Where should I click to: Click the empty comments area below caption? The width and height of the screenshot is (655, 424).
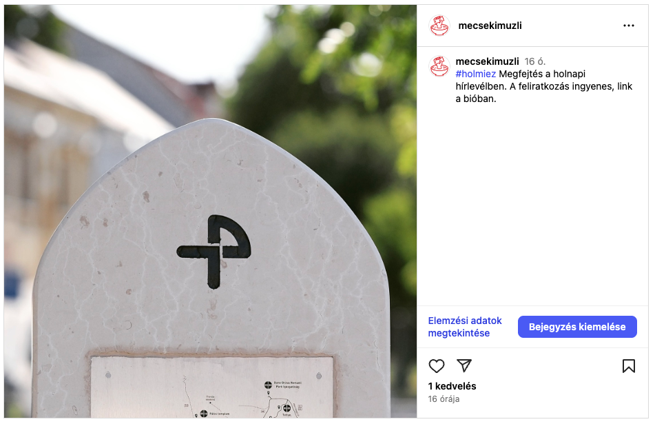[x=532, y=205]
